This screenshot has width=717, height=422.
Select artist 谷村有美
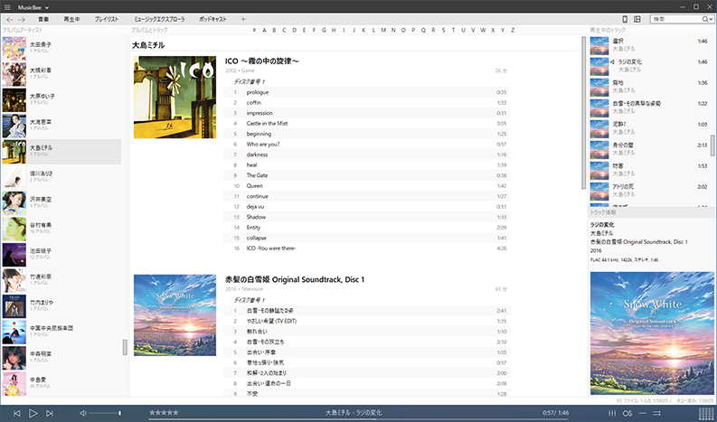[x=61, y=228]
